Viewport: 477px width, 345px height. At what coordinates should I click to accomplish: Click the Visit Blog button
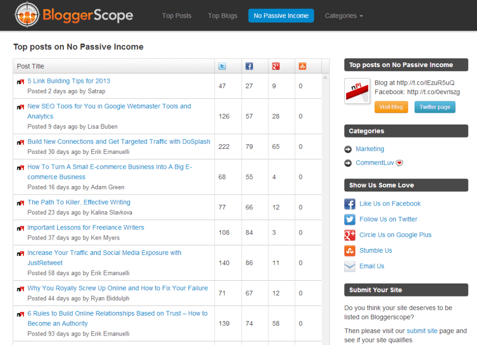coord(391,107)
